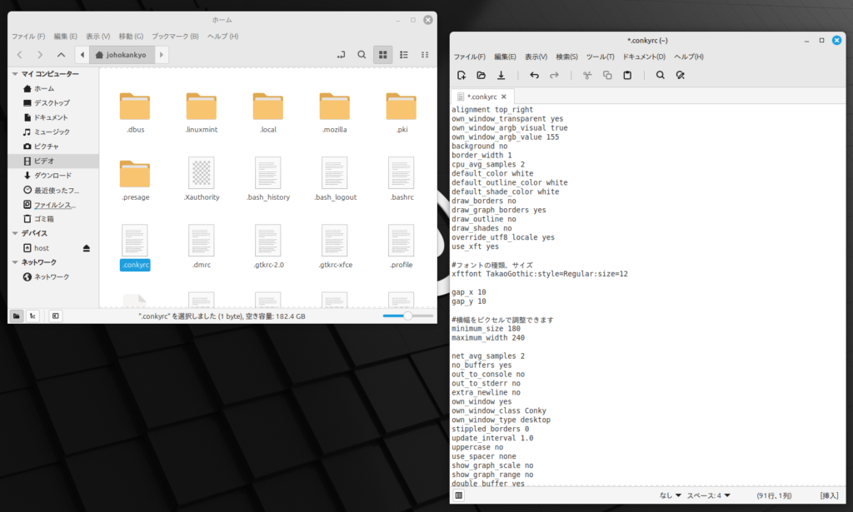Image resolution: width=853 pixels, height=512 pixels.
Task: Click the icon zoom slider in status bar
Action: coord(407,316)
